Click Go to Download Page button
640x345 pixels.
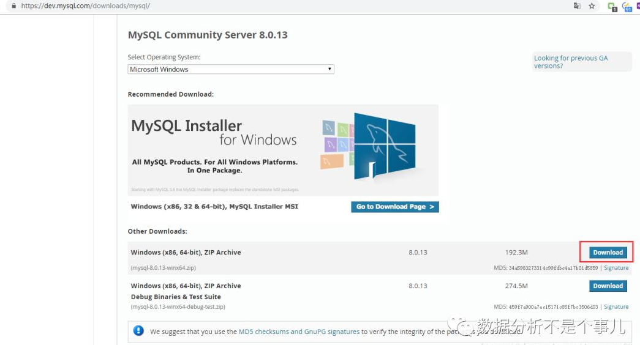pos(394,207)
